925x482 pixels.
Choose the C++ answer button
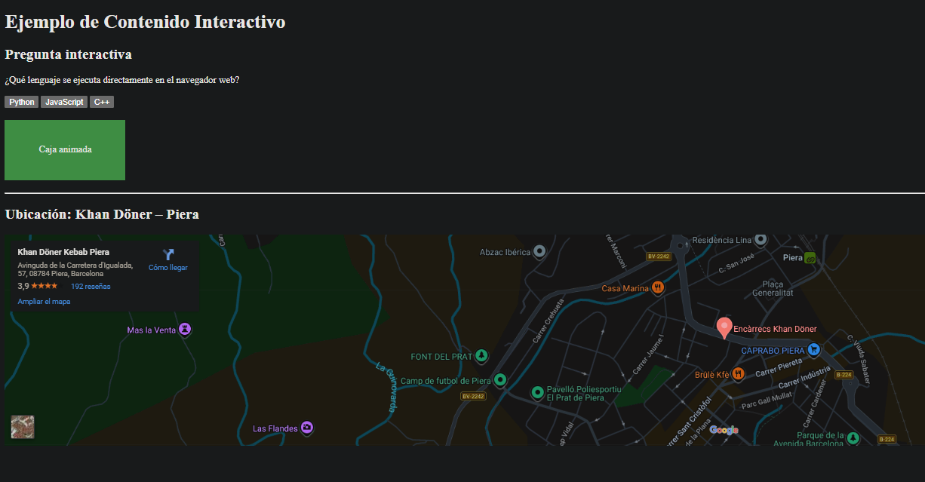102,102
